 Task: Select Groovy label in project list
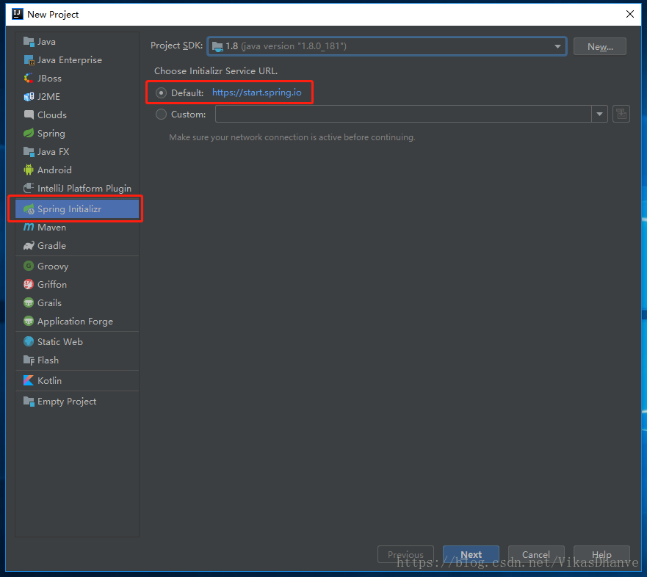pos(53,266)
